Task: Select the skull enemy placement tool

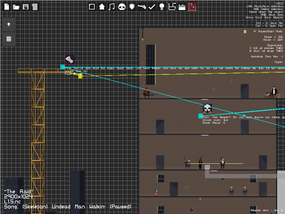Action: tap(122, 7)
